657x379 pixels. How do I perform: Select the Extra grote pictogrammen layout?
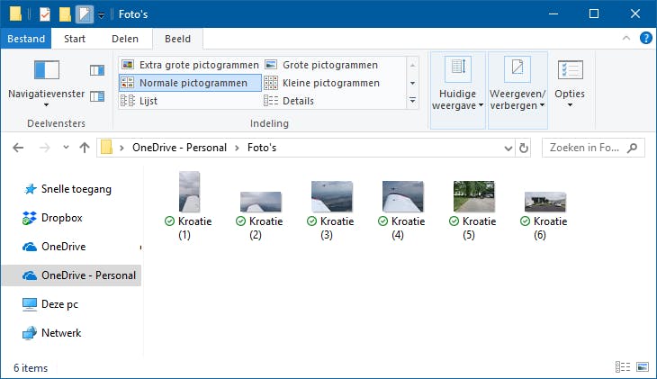click(190, 65)
